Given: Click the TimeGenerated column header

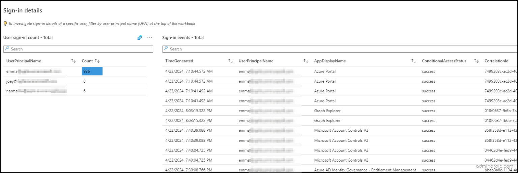Looking at the screenshot, I should 179,61.
